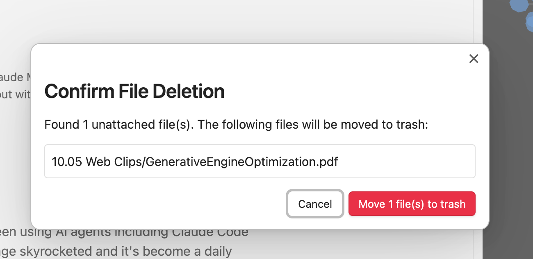Viewport: 533px width, 259px height.
Task: Click the text mentioning AI agents
Action: coord(123,232)
